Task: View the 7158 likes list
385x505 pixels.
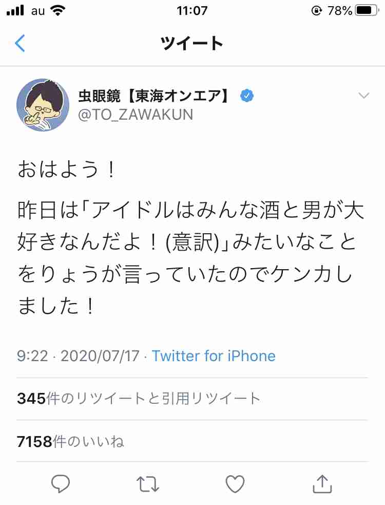Action: pos(70,441)
